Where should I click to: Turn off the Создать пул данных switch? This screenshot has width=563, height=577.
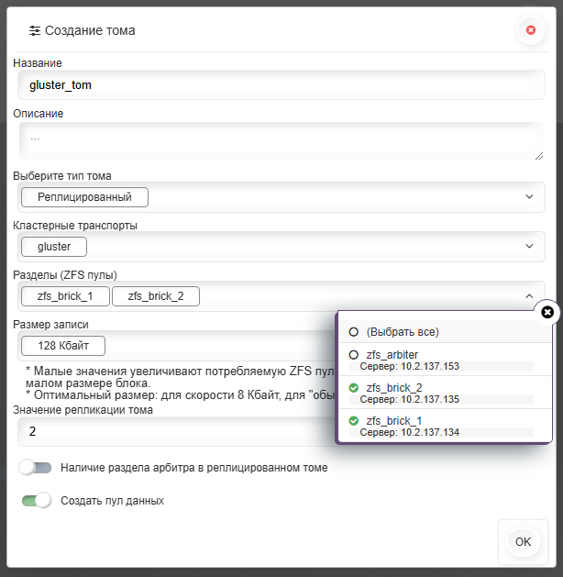[x=37, y=501]
